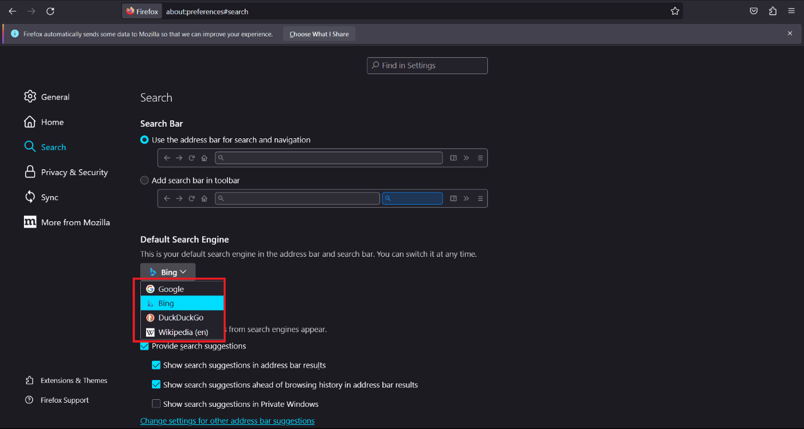Open Change settings for other suggestions link
Image resolution: width=804 pixels, height=429 pixels.
tap(227, 421)
